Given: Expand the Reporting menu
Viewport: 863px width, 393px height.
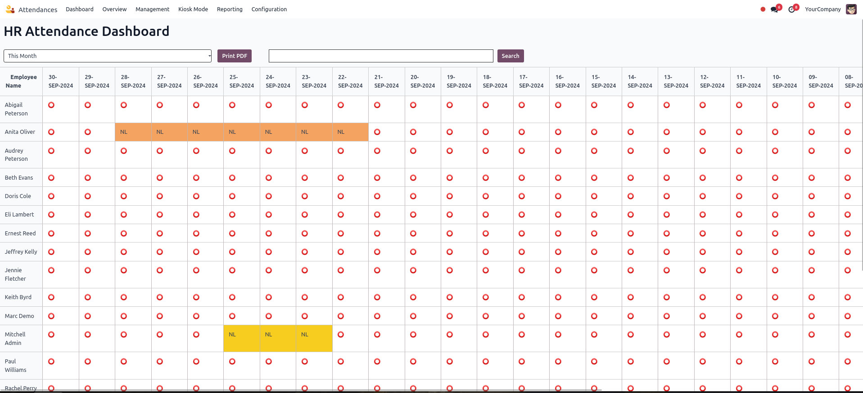Looking at the screenshot, I should [230, 9].
